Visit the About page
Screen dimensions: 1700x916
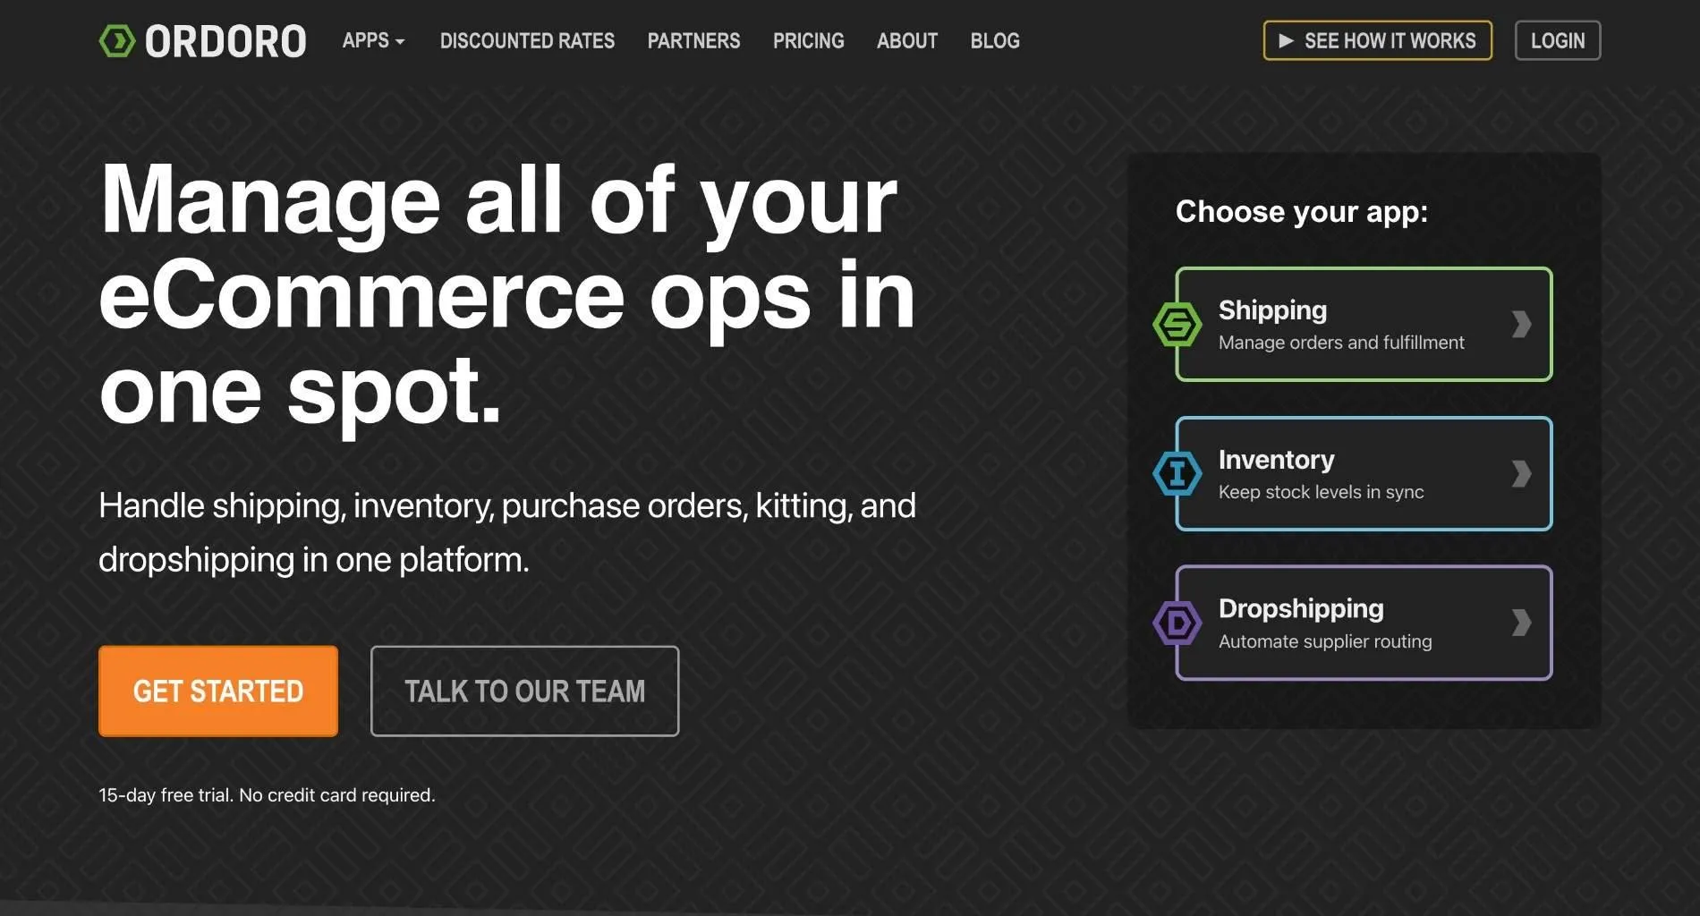click(906, 40)
